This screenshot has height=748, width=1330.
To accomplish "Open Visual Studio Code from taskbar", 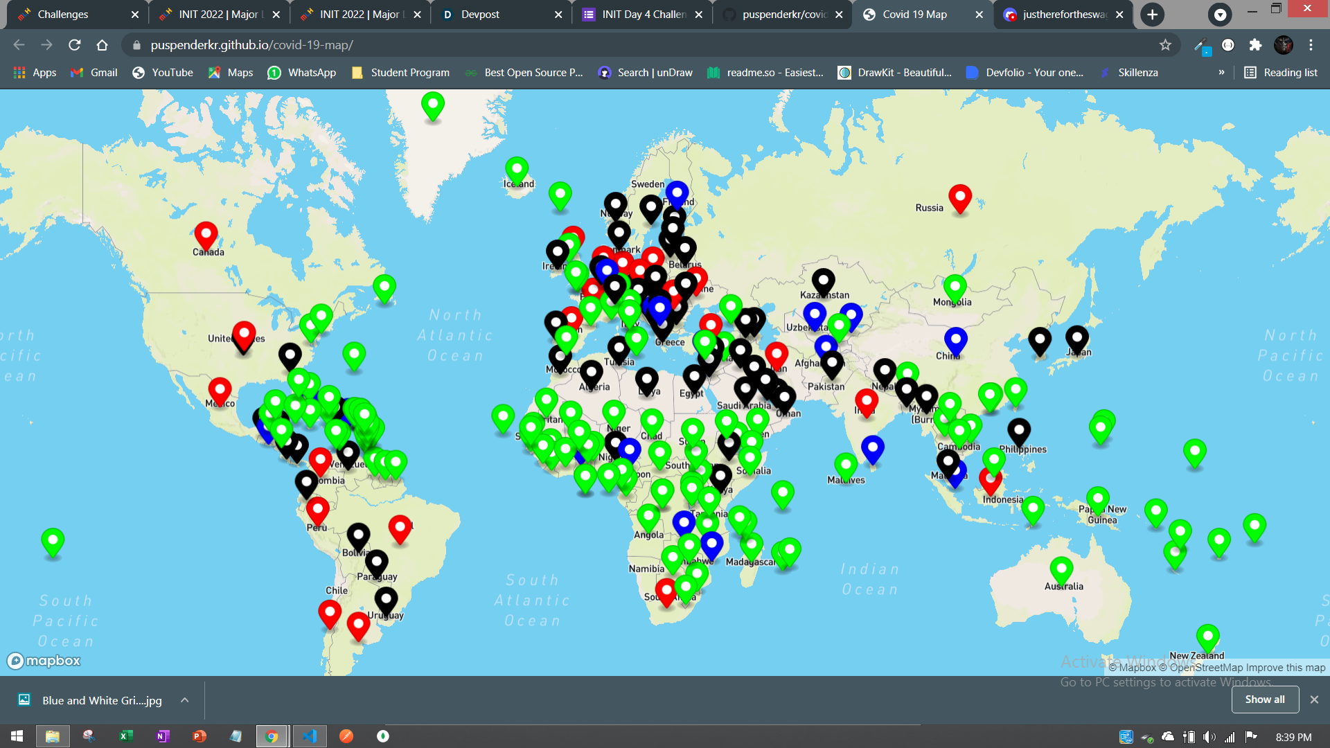I will tap(310, 736).
